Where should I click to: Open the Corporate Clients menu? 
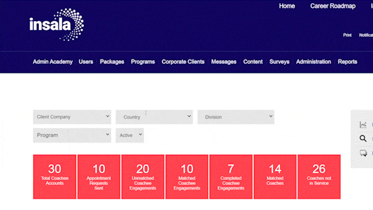[183, 62]
